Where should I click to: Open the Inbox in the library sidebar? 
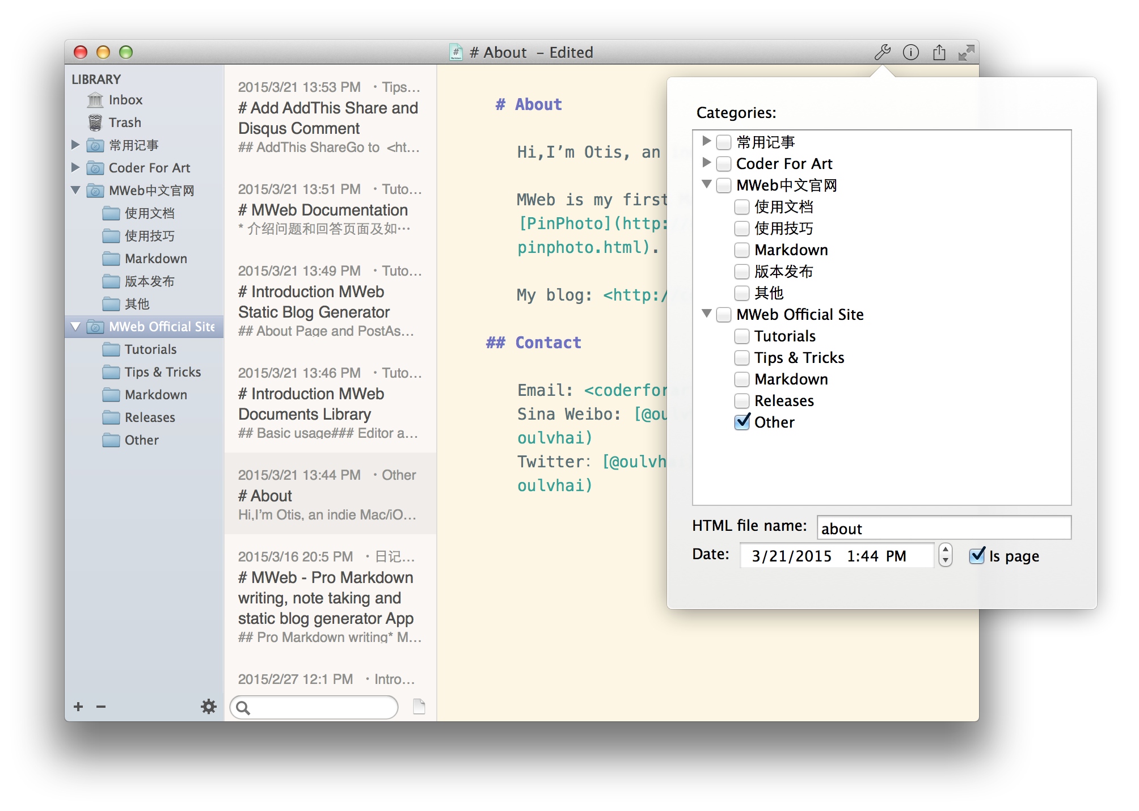[x=125, y=100]
